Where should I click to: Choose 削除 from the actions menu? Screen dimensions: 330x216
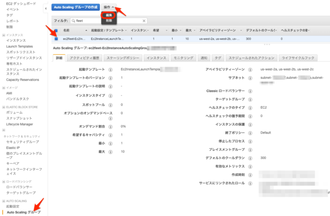pos(109,21)
